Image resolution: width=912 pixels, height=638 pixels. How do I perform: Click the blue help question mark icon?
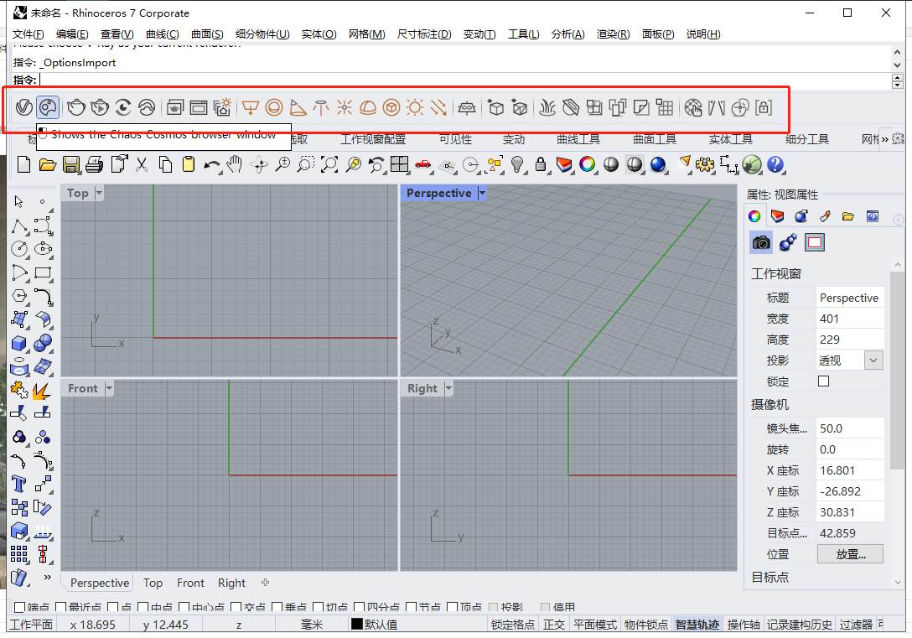[x=775, y=164]
